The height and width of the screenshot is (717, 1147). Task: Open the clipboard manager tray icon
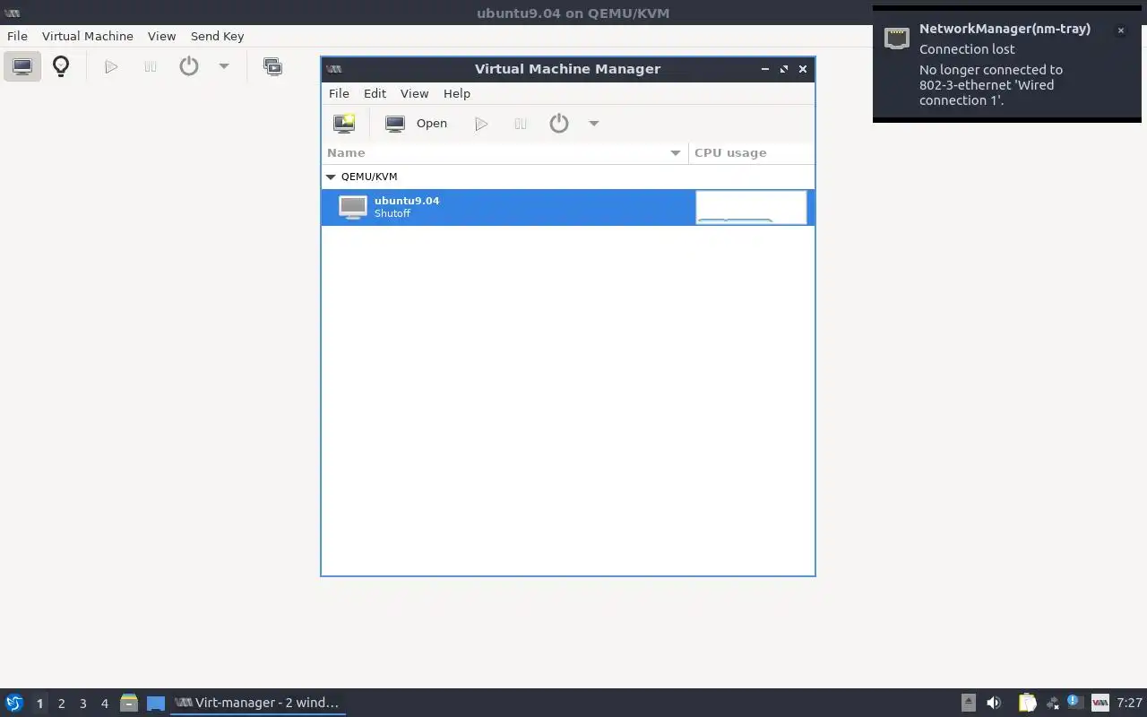pos(1027,703)
